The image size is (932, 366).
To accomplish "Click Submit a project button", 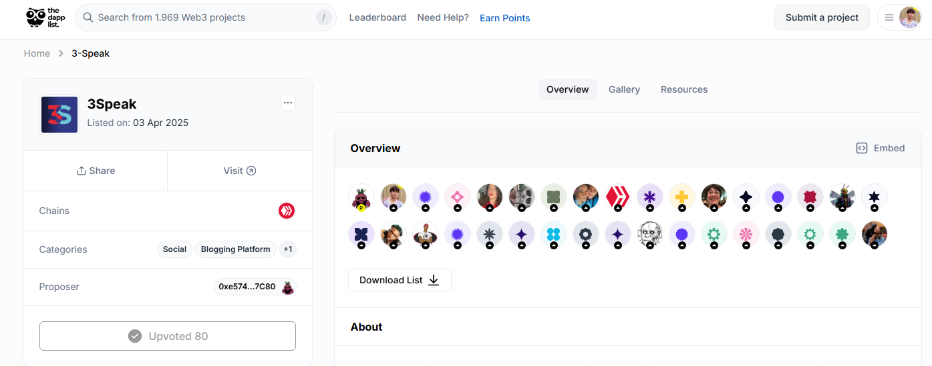I will [x=822, y=17].
